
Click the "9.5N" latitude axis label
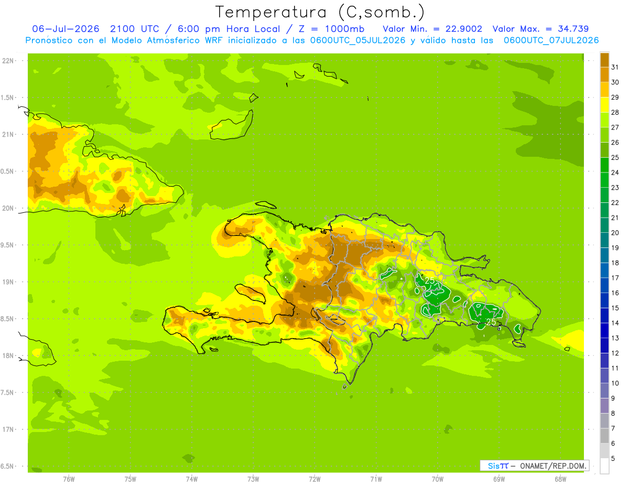coord(8,245)
